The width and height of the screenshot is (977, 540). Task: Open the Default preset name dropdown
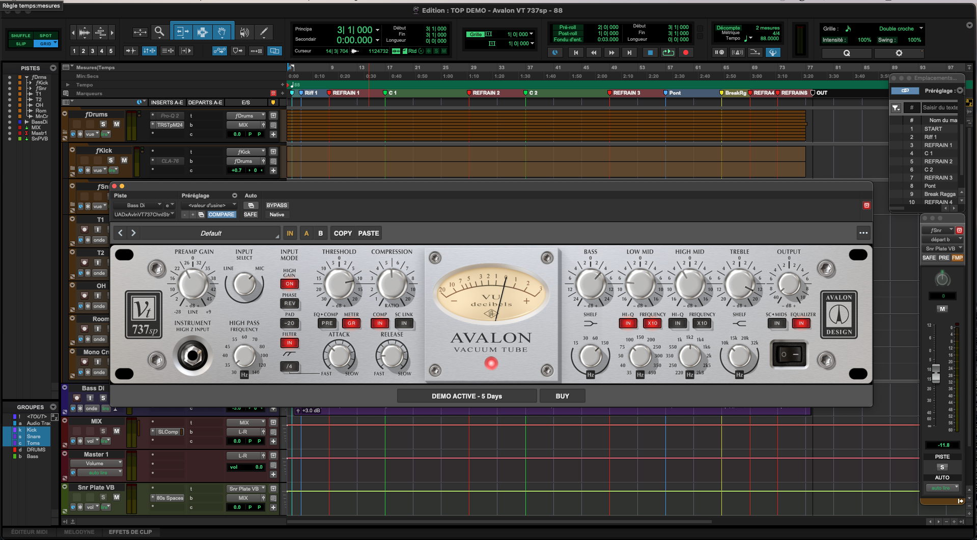tap(211, 233)
